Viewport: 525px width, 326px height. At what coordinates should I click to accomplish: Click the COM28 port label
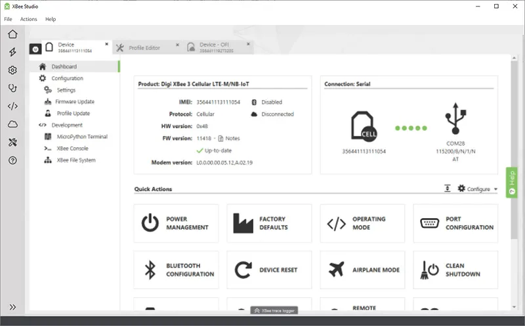click(455, 143)
